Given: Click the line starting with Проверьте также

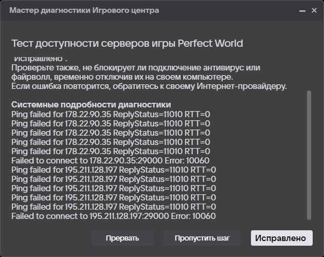Looking at the screenshot, I should coord(136,68).
